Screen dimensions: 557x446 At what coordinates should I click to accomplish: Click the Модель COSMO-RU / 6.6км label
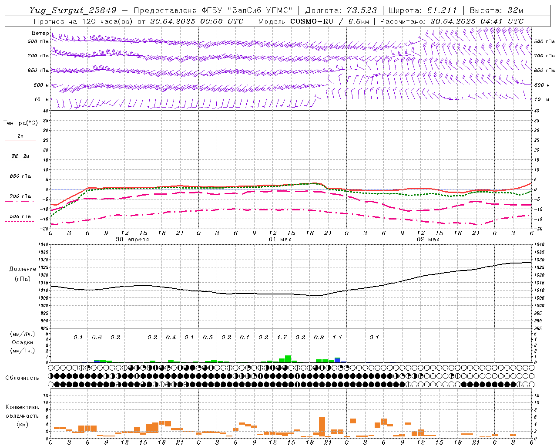point(314,21)
